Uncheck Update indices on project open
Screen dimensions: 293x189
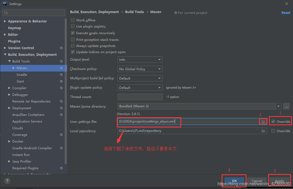point(73,52)
